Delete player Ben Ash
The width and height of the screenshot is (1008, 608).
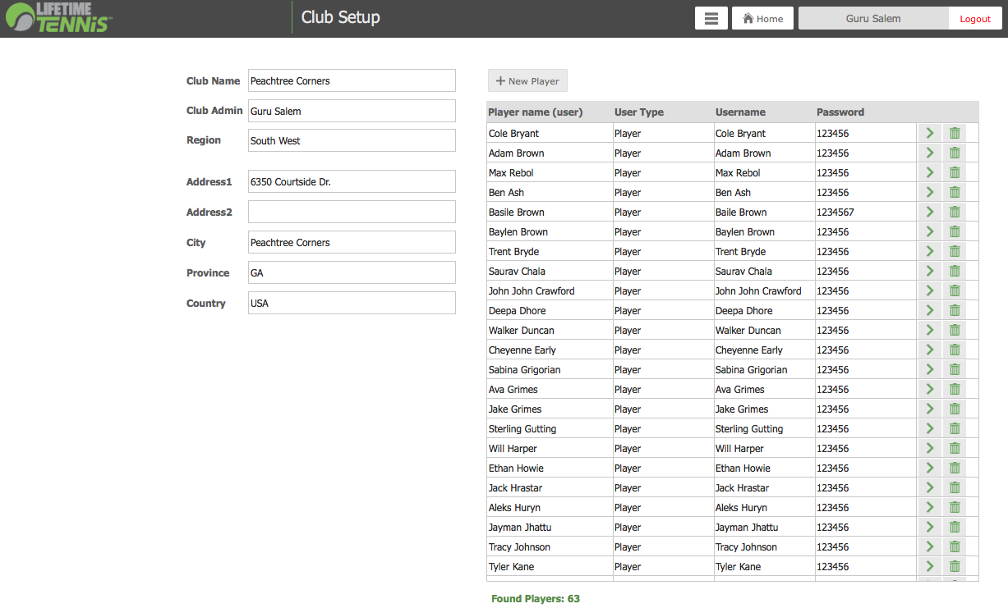[x=955, y=192]
